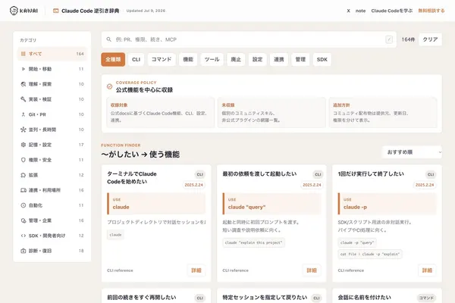455x303 pixels.
Task: Click the 管理・企業 icon
Action: 24,220
